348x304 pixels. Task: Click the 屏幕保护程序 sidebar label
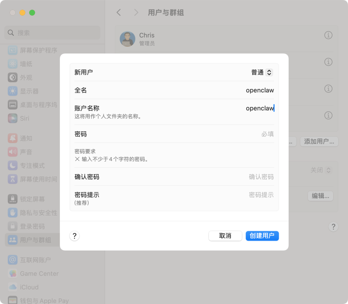39,50
